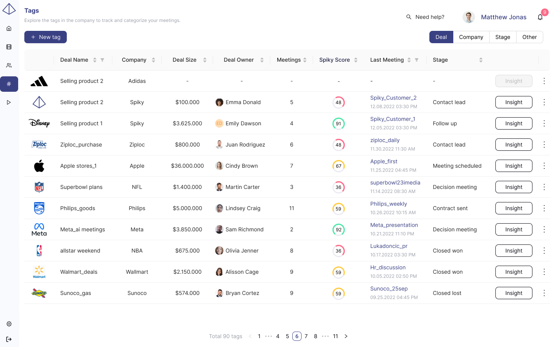Click Matthew Jonas profile avatar

(469, 17)
